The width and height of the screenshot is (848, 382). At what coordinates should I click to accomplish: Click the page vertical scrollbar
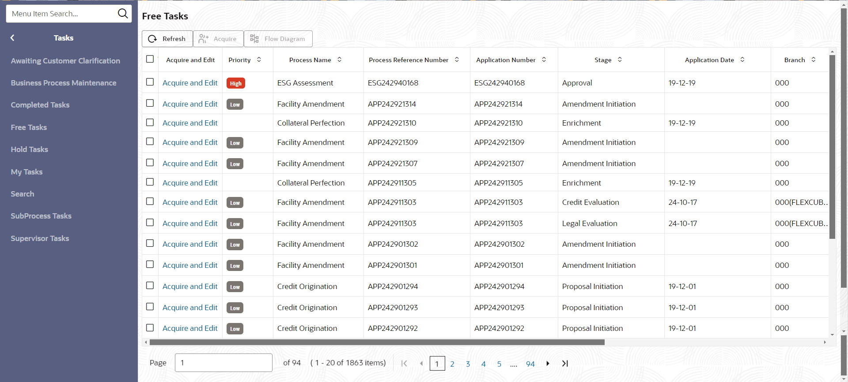tap(844, 148)
